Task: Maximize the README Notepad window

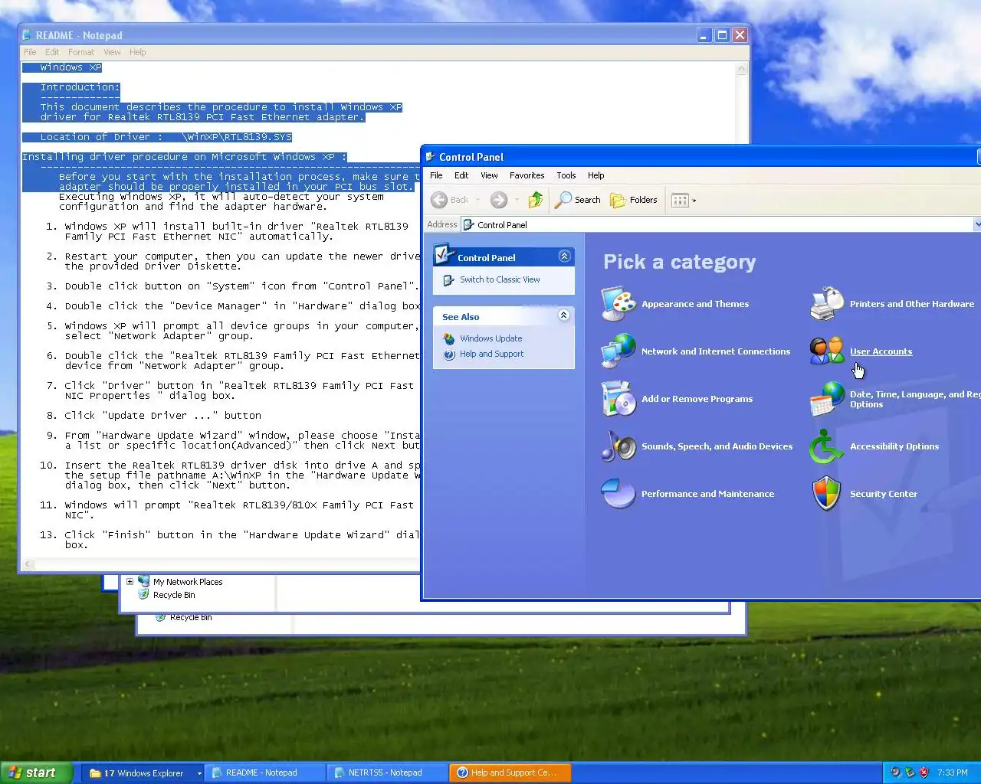Action: click(x=722, y=35)
